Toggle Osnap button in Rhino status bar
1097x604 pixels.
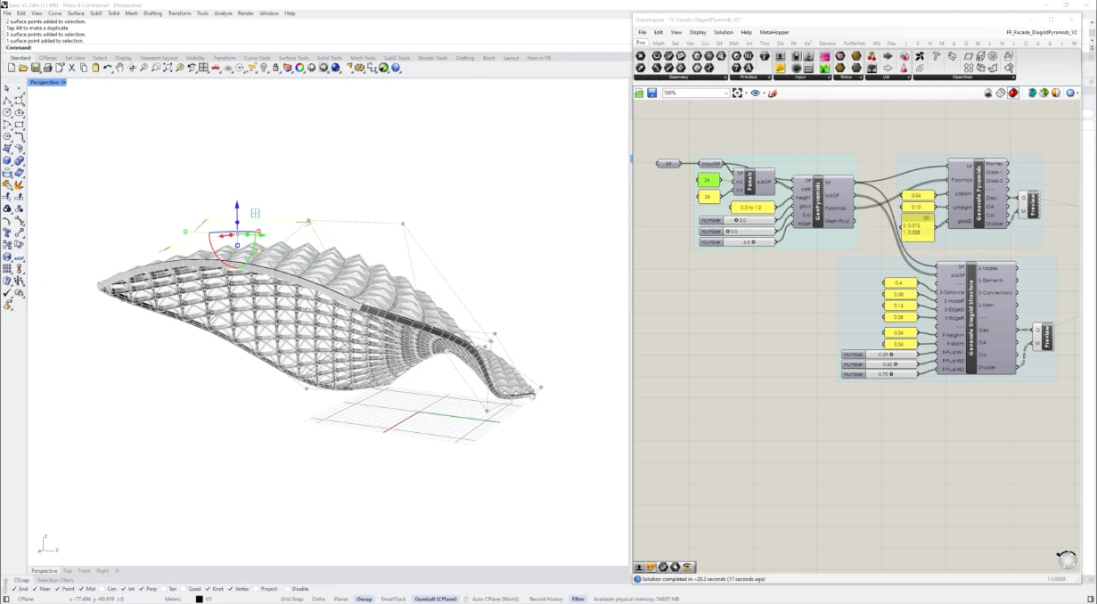364,600
